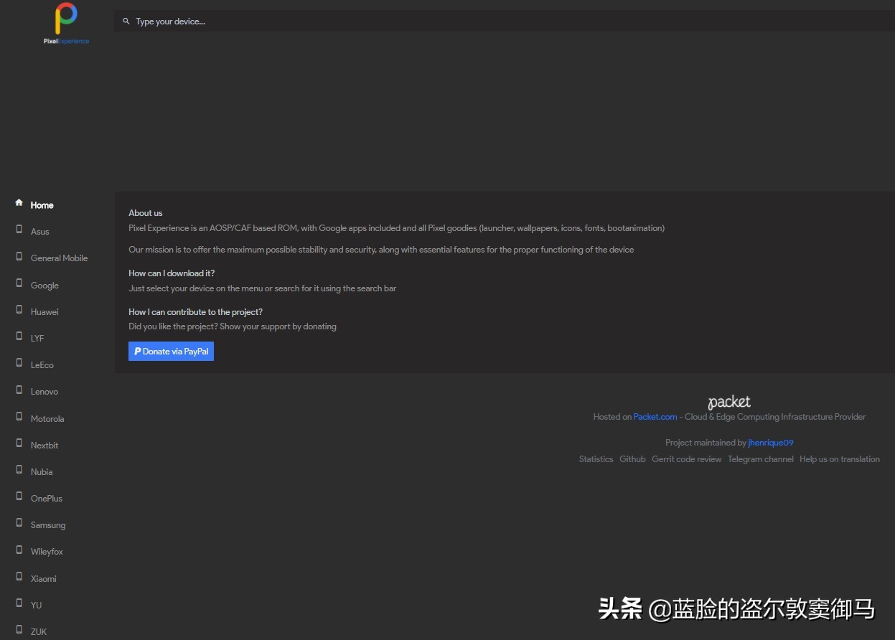Select the home icon in the sidebar
The height and width of the screenshot is (640, 895).
click(x=18, y=202)
